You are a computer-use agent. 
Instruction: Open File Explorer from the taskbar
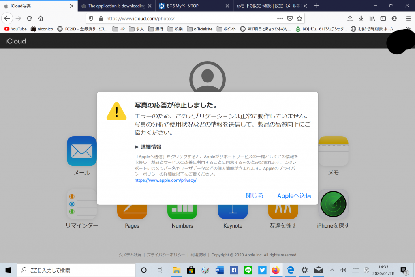(x=177, y=270)
